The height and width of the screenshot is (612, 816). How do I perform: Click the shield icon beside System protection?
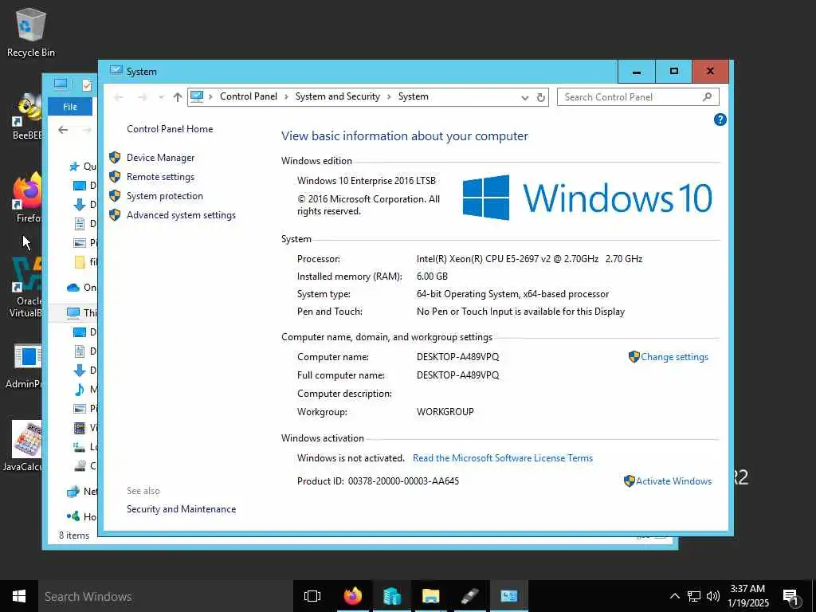click(115, 196)
